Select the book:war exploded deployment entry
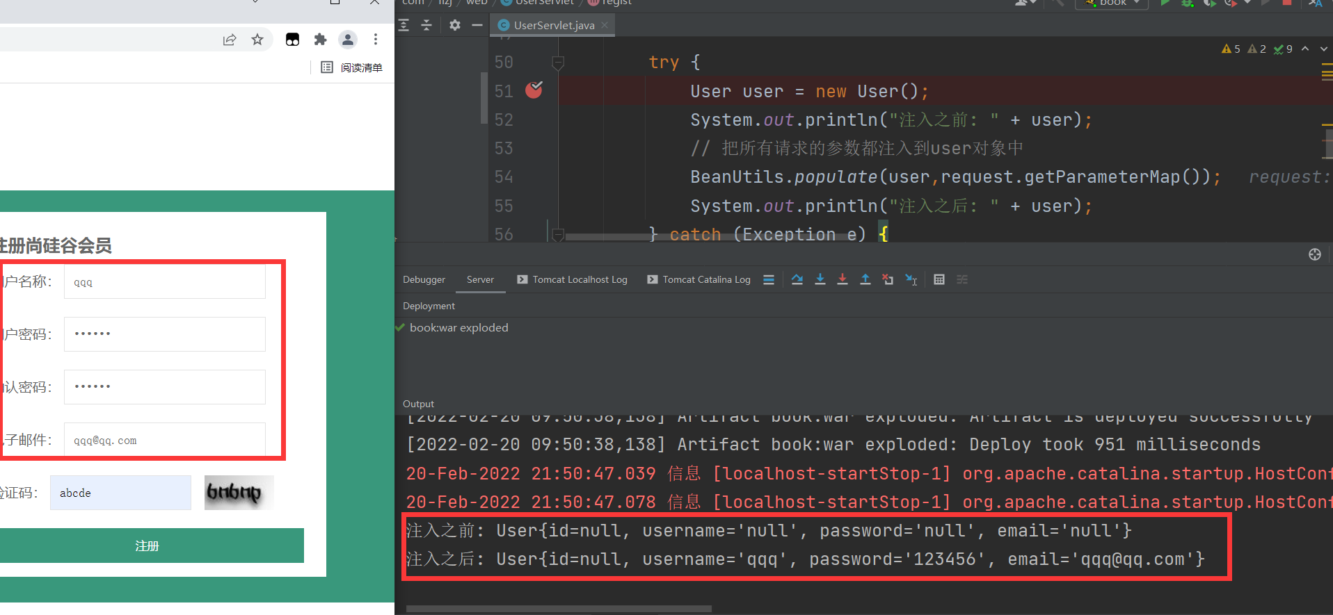 (452, 327)
